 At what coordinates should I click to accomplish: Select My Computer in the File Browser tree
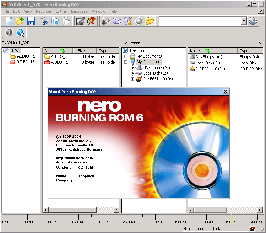click(x=148, y=62)
